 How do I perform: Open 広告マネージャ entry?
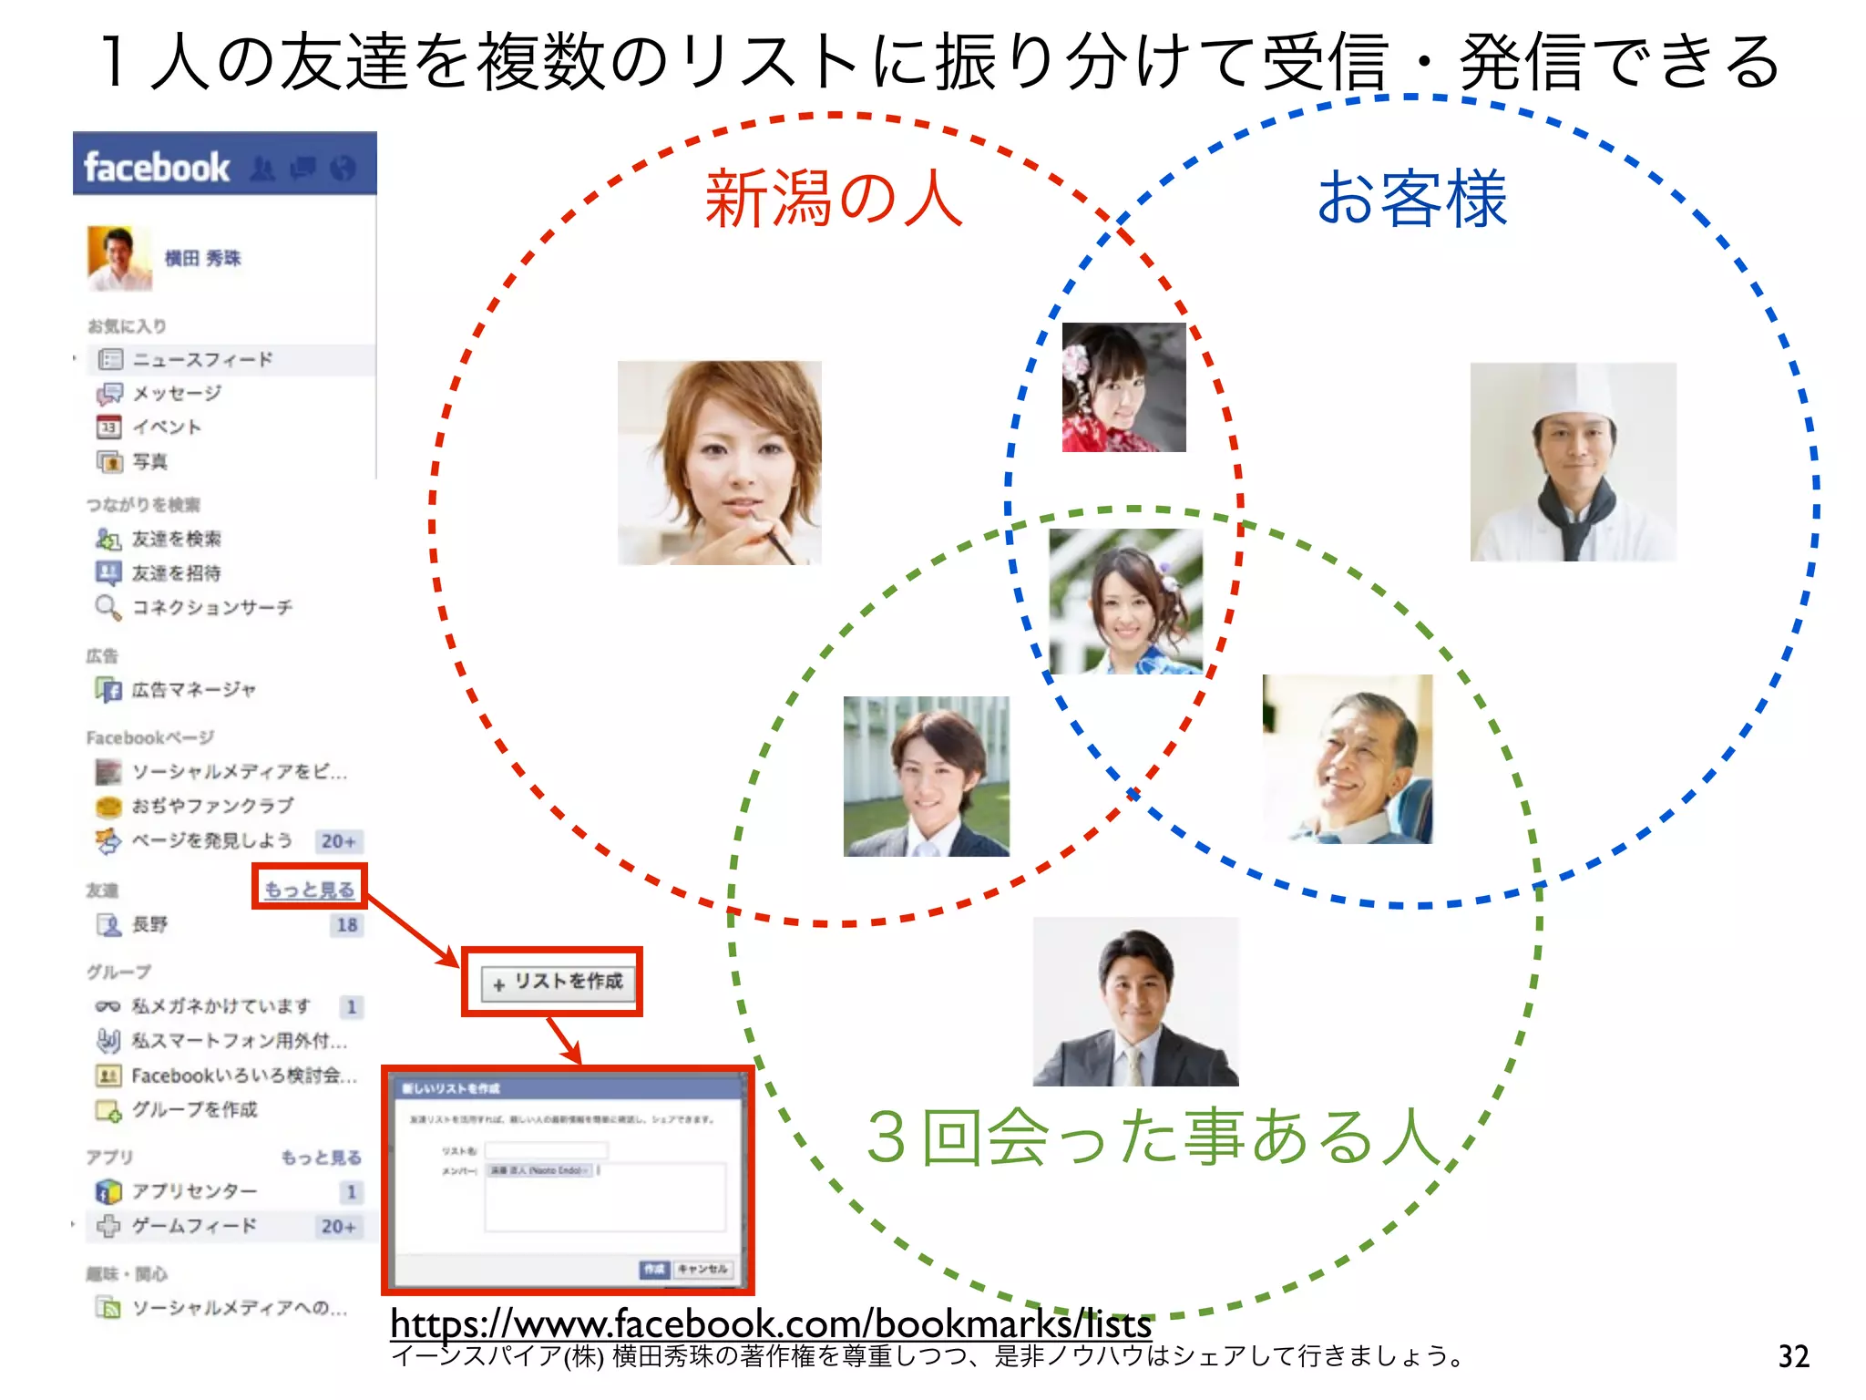click(x=194, y=690)
